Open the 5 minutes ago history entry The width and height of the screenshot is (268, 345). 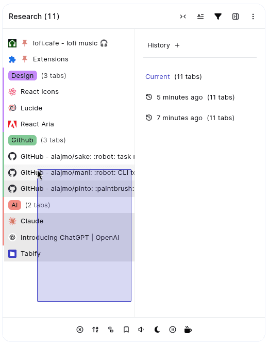point(190,97)
